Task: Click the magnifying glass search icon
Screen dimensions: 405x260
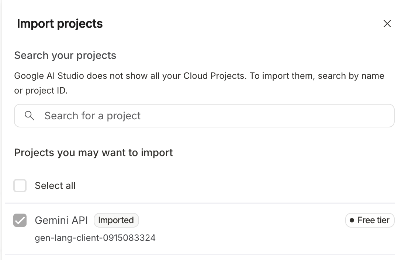Action: click(x=30, y=116)
